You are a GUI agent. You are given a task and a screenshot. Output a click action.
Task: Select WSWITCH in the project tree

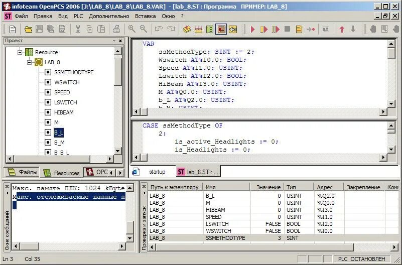tap(67, 82)
